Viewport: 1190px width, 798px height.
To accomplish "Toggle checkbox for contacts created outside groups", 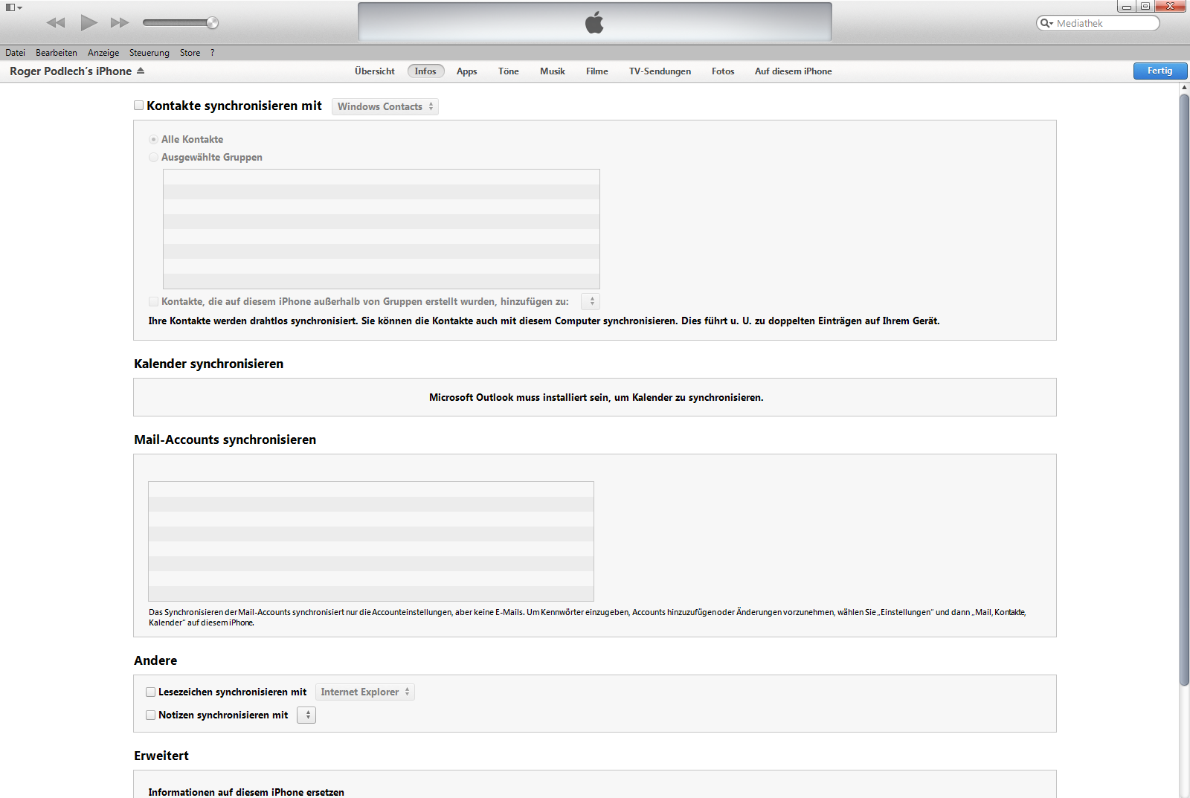I will point(153,301).
